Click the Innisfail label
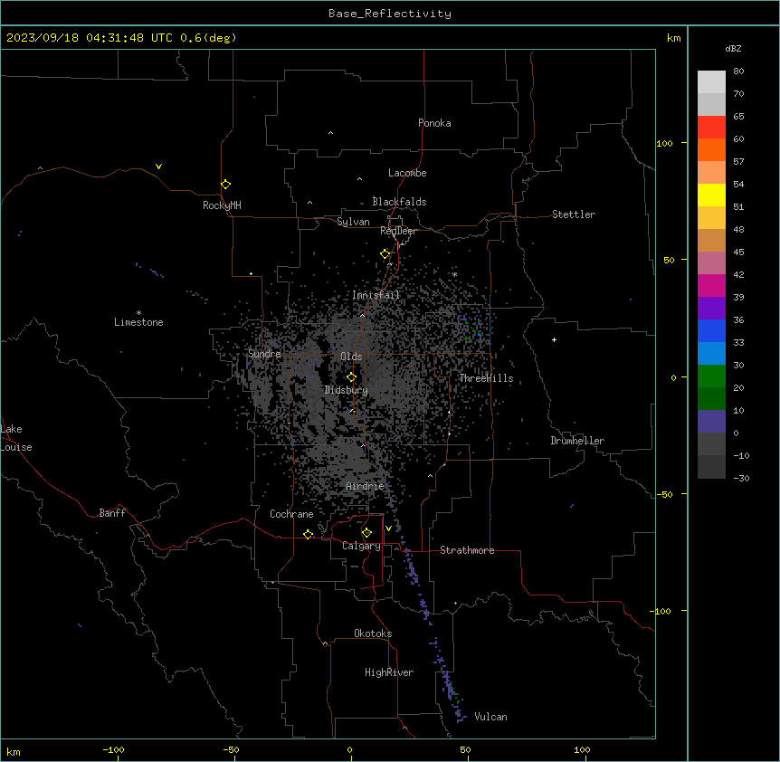The height and width of the screenshot is (762, 780). 376,295
